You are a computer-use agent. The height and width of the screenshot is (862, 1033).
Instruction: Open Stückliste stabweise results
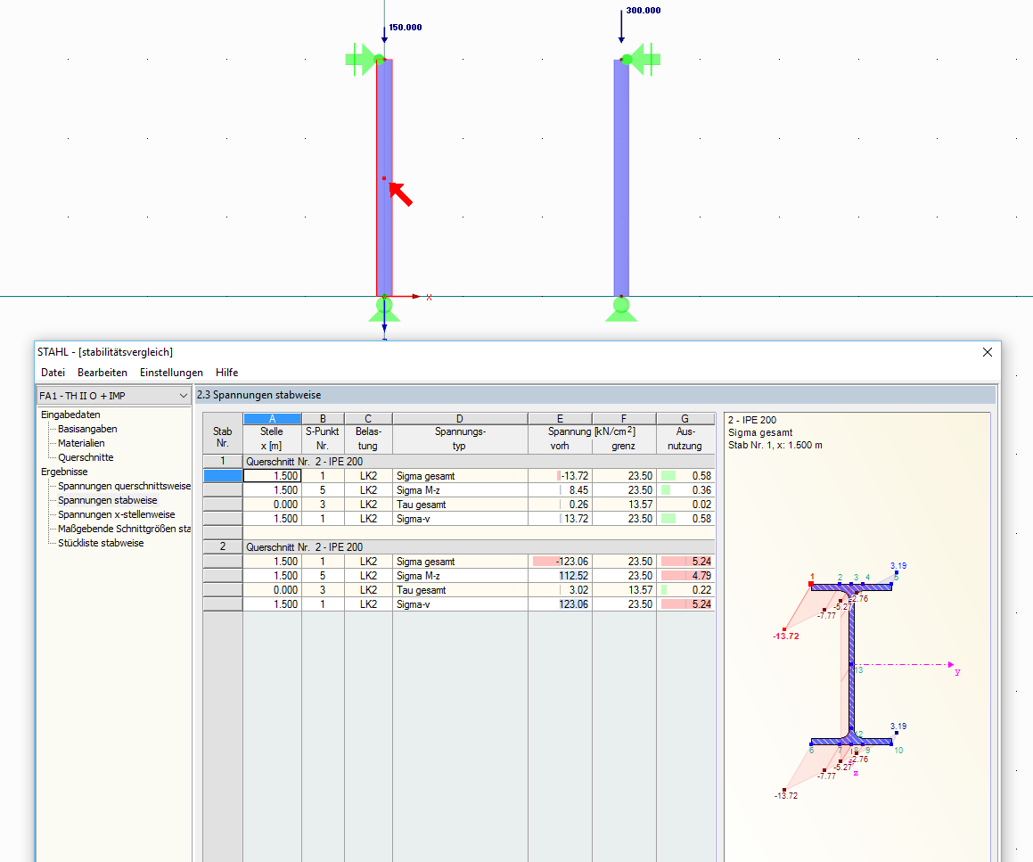(x=101, y=543)
